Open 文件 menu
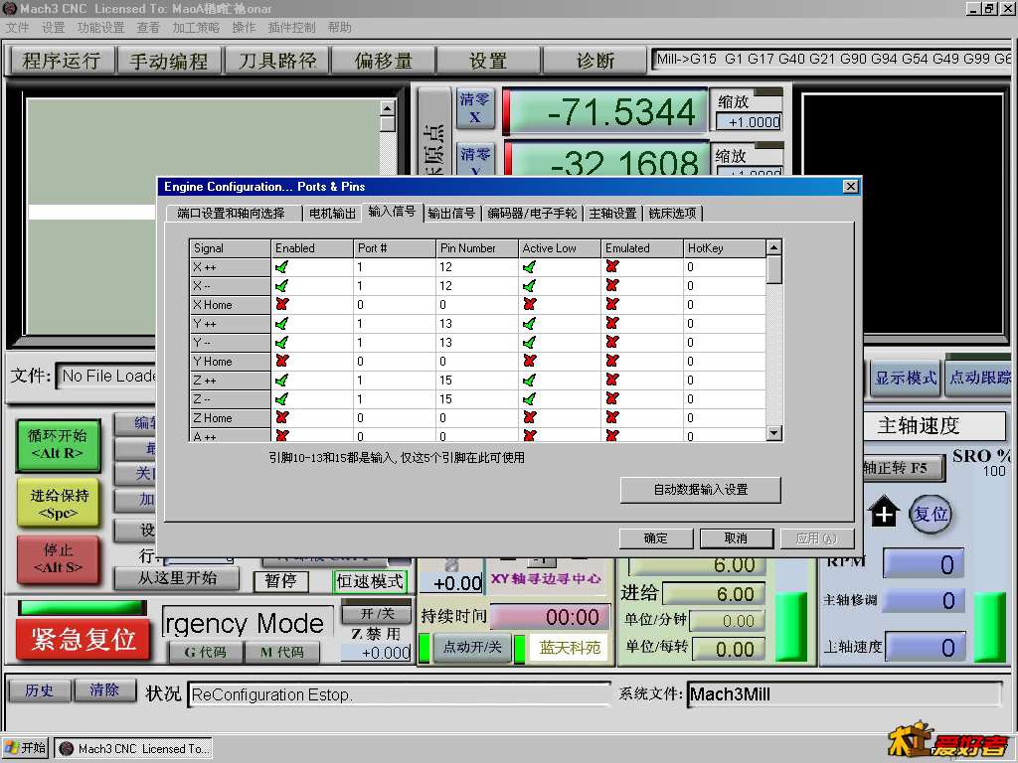The height and width of the screenshot is (763, 1018). [x=18, y=27]
